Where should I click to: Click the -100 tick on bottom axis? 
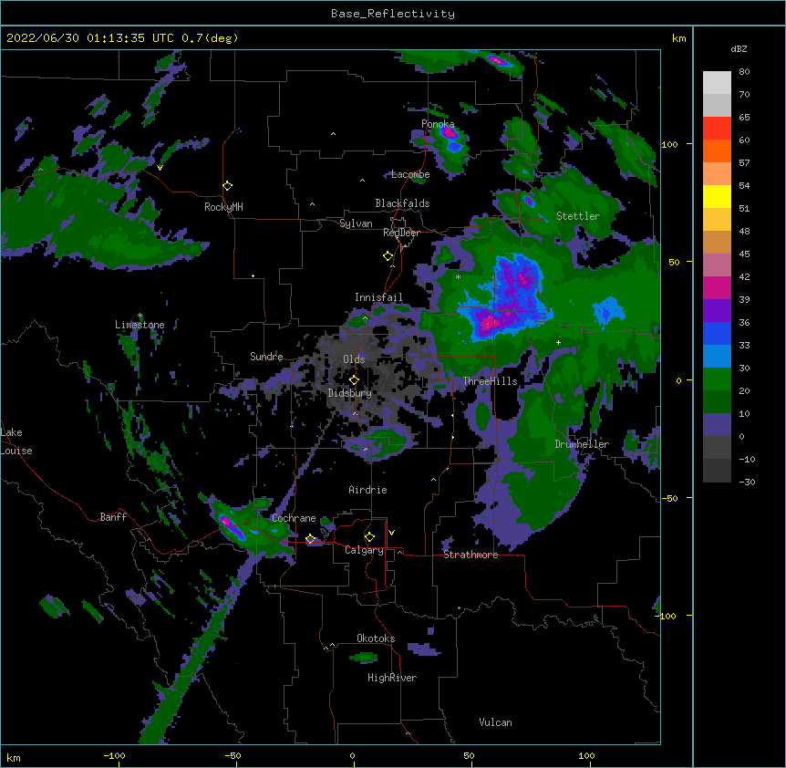point(114,755)
